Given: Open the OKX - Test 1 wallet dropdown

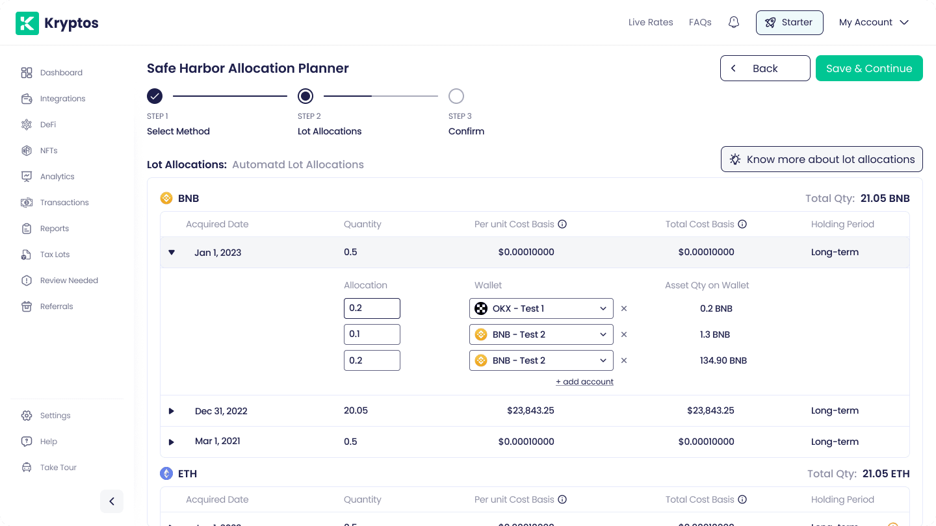Looking at the screenshot, I should tap(541, 308).
